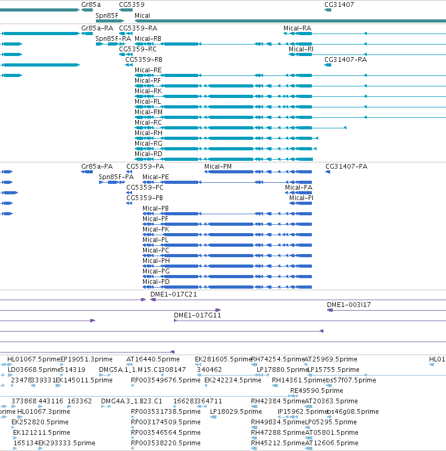Viewport: 446px width, 451px height.
Task: Select transcript CG5359-RB
Action: click(129, 65)
